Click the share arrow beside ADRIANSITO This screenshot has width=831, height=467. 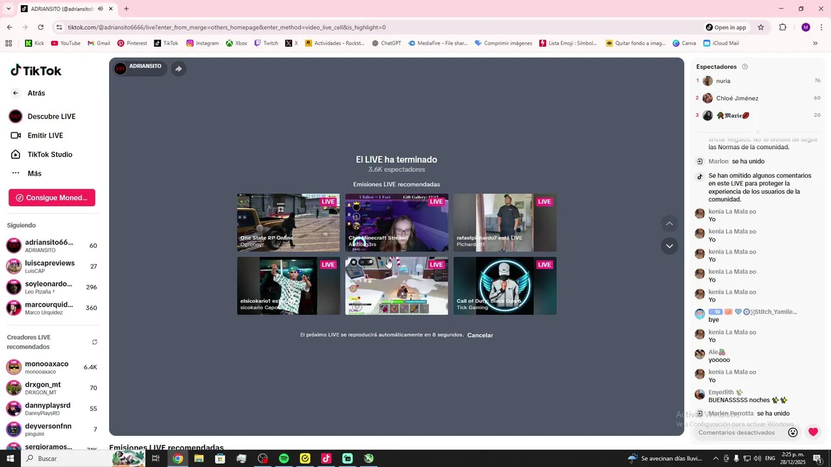coord(179,69)
